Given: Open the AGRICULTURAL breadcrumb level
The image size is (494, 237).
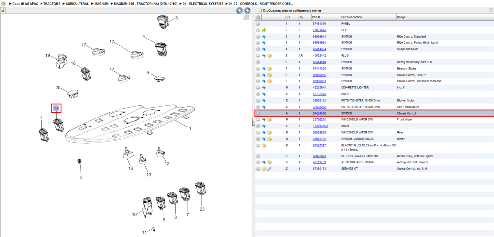Looking at the screenshot, I should pos(77,4).
